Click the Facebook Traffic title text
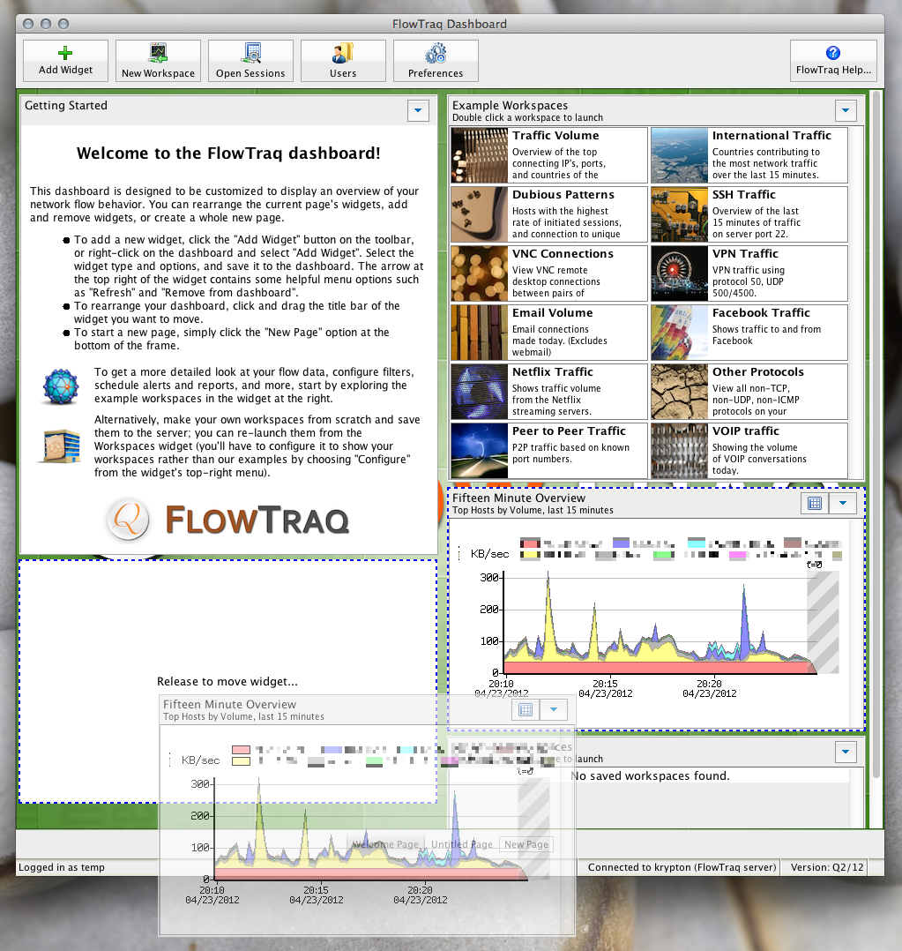The height and width of the screenshot is (951, 902). coord(761,313)
